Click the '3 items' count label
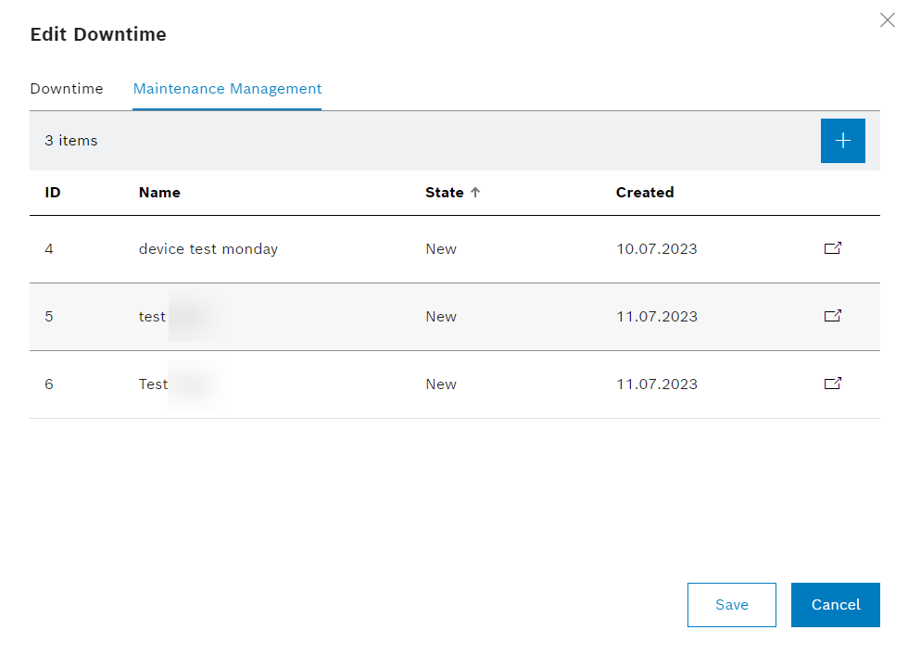The height and width of the screenshot is (655, 908). pos(71,140)
